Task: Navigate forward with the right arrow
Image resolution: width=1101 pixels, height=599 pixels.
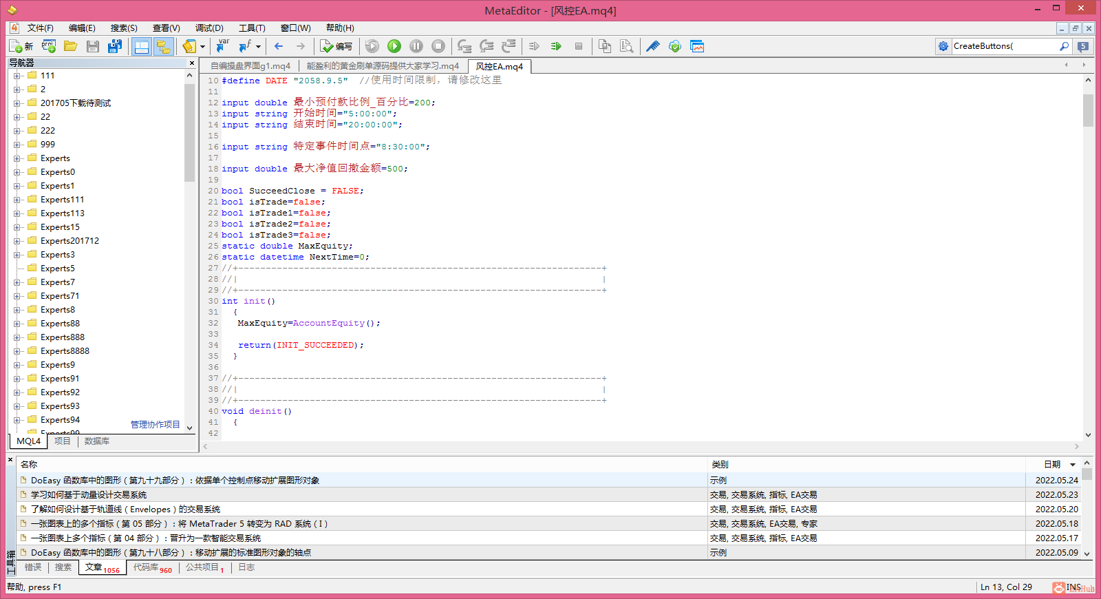Action: click(301, 46)
